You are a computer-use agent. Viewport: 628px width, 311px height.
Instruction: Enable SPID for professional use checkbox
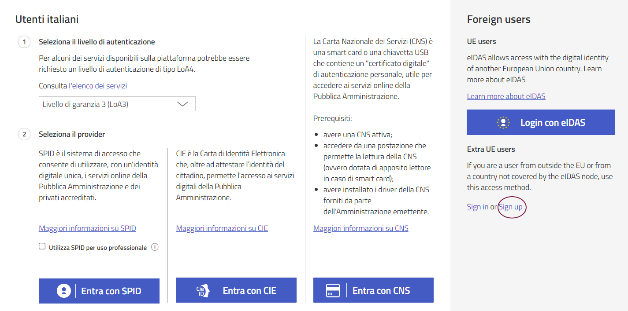tap(42, 247)
